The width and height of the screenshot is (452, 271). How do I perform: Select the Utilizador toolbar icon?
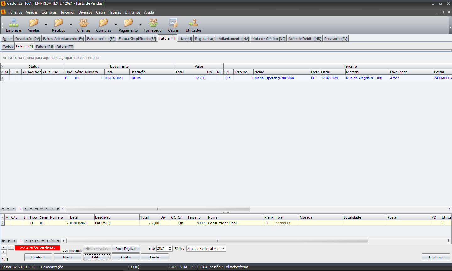pyautogui.click(x=193, y=23)
